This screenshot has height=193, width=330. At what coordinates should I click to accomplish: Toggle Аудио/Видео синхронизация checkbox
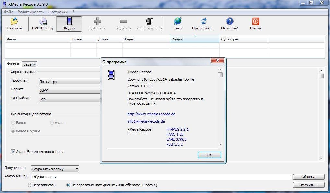[13, 151]
